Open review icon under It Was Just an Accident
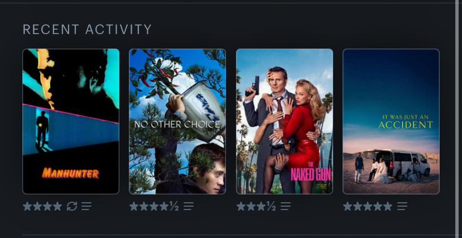 (402, 206)
